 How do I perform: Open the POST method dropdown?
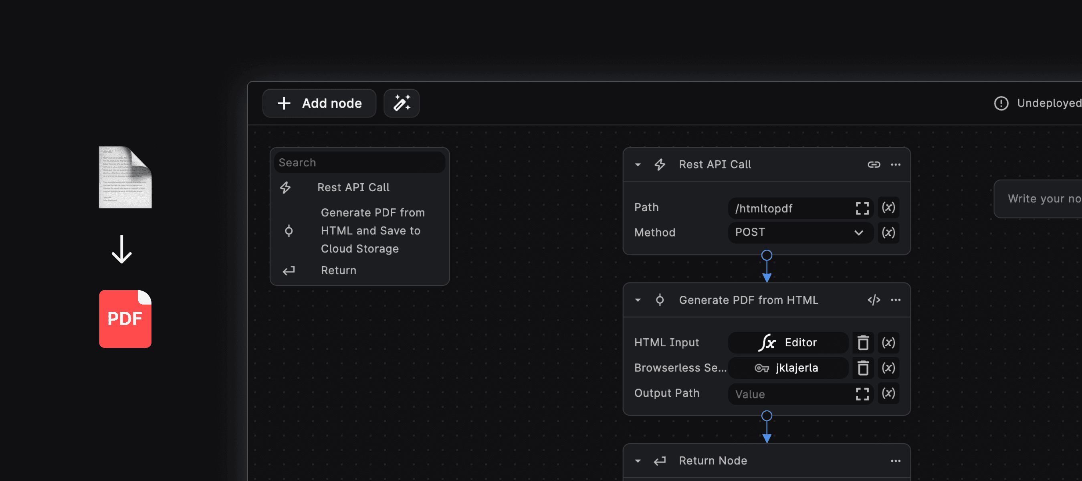pos(800,233)
